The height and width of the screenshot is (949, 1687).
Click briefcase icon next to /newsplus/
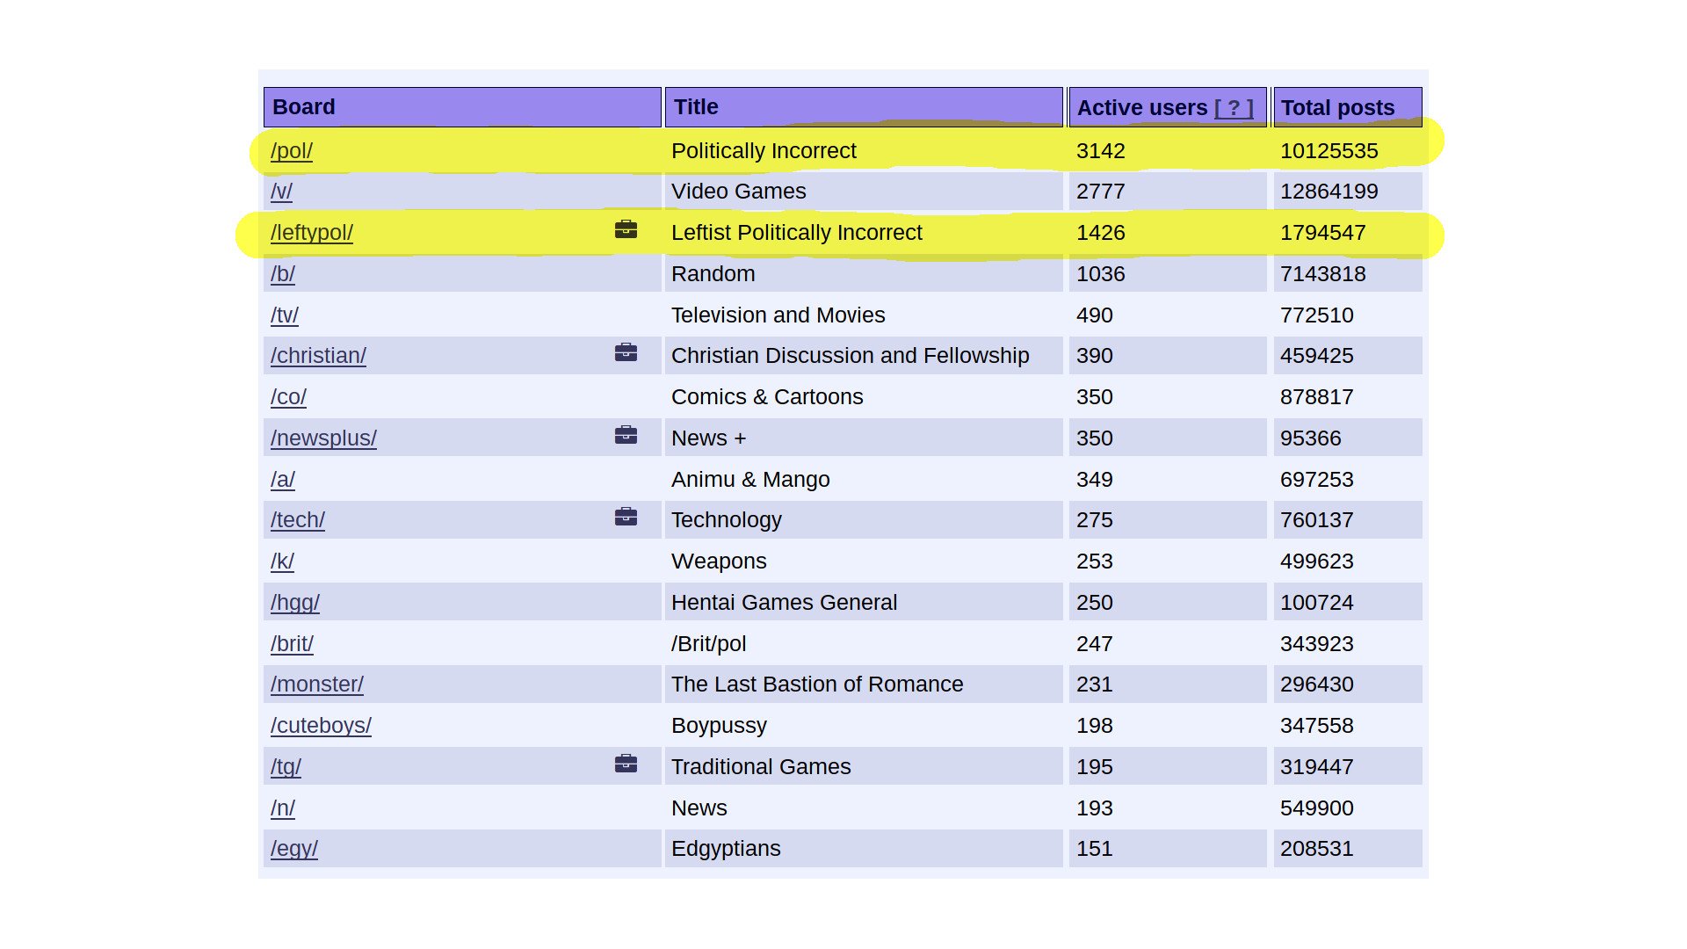tap(626, 436)
